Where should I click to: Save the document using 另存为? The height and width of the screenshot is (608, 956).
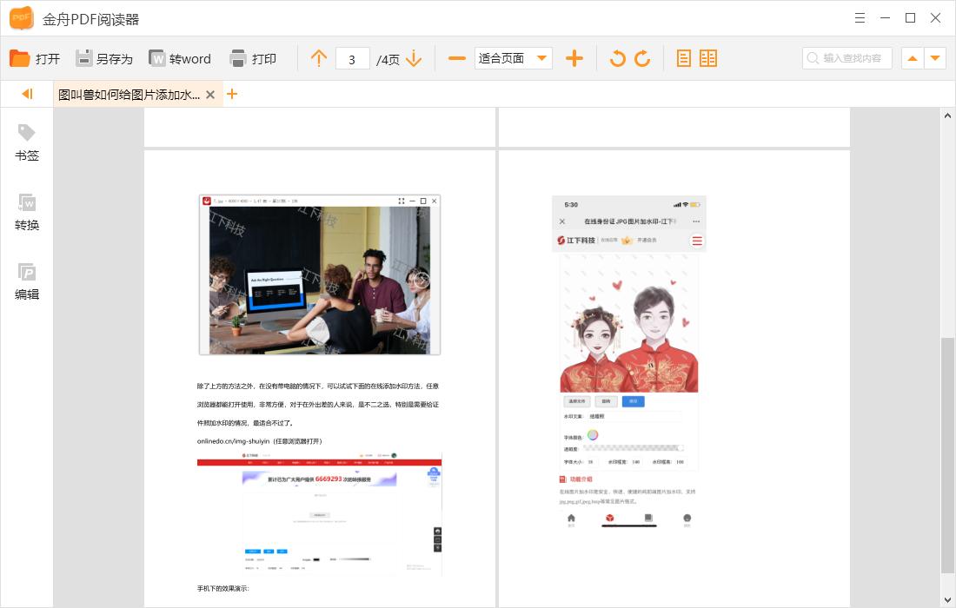(x=104, y=58)
